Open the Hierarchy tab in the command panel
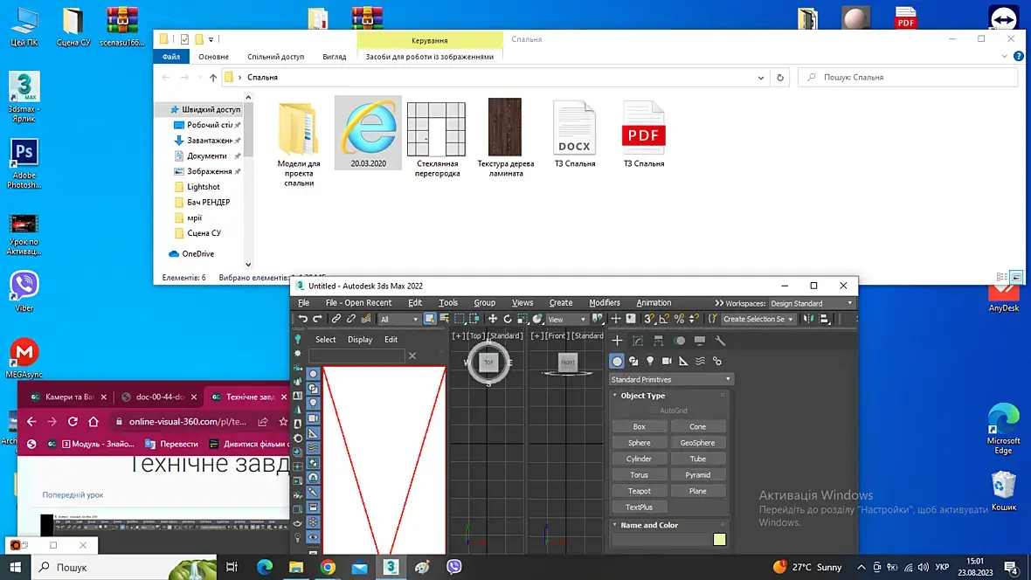1031x580 pixels. tap(658, 341)
